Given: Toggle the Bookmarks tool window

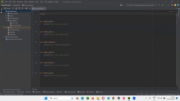Looking at the screenshot, I should tap(37, 92).
